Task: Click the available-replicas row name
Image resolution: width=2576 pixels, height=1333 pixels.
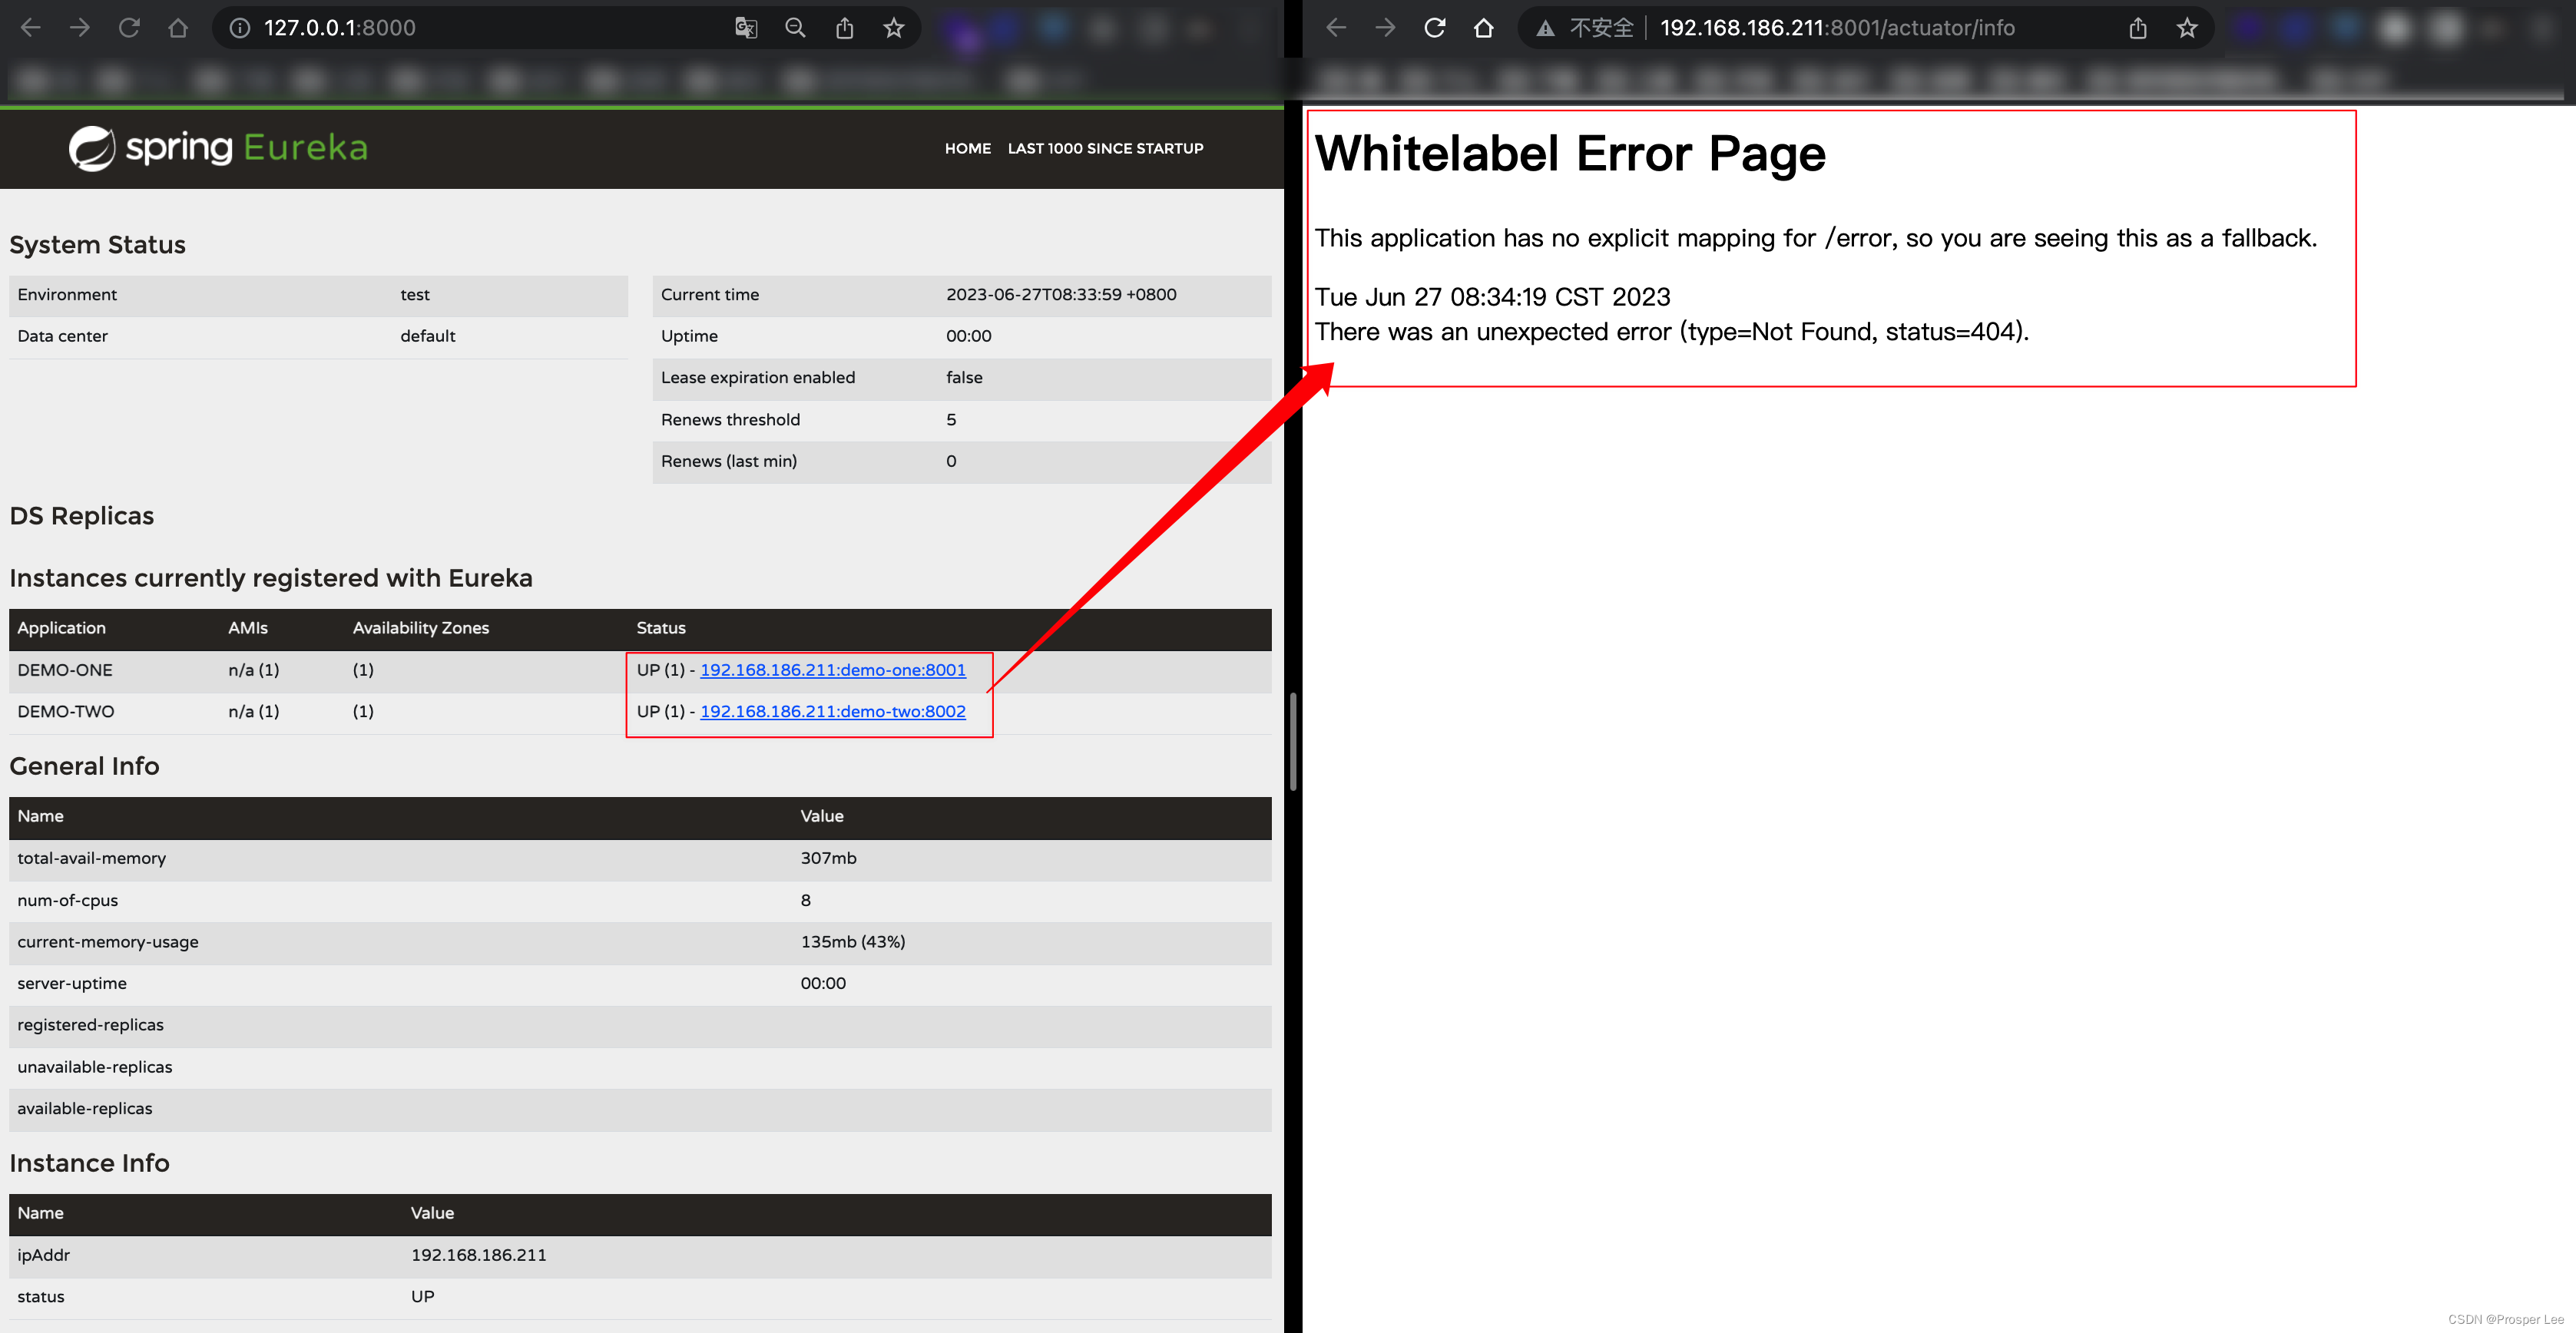Action: 85,1109
